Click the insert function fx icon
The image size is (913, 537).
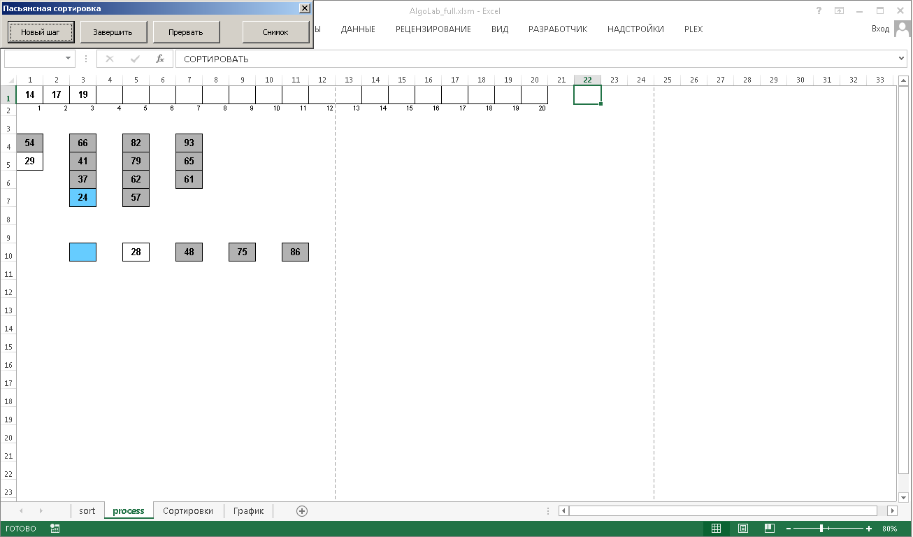pyautogui.click(x=160, y=59)
